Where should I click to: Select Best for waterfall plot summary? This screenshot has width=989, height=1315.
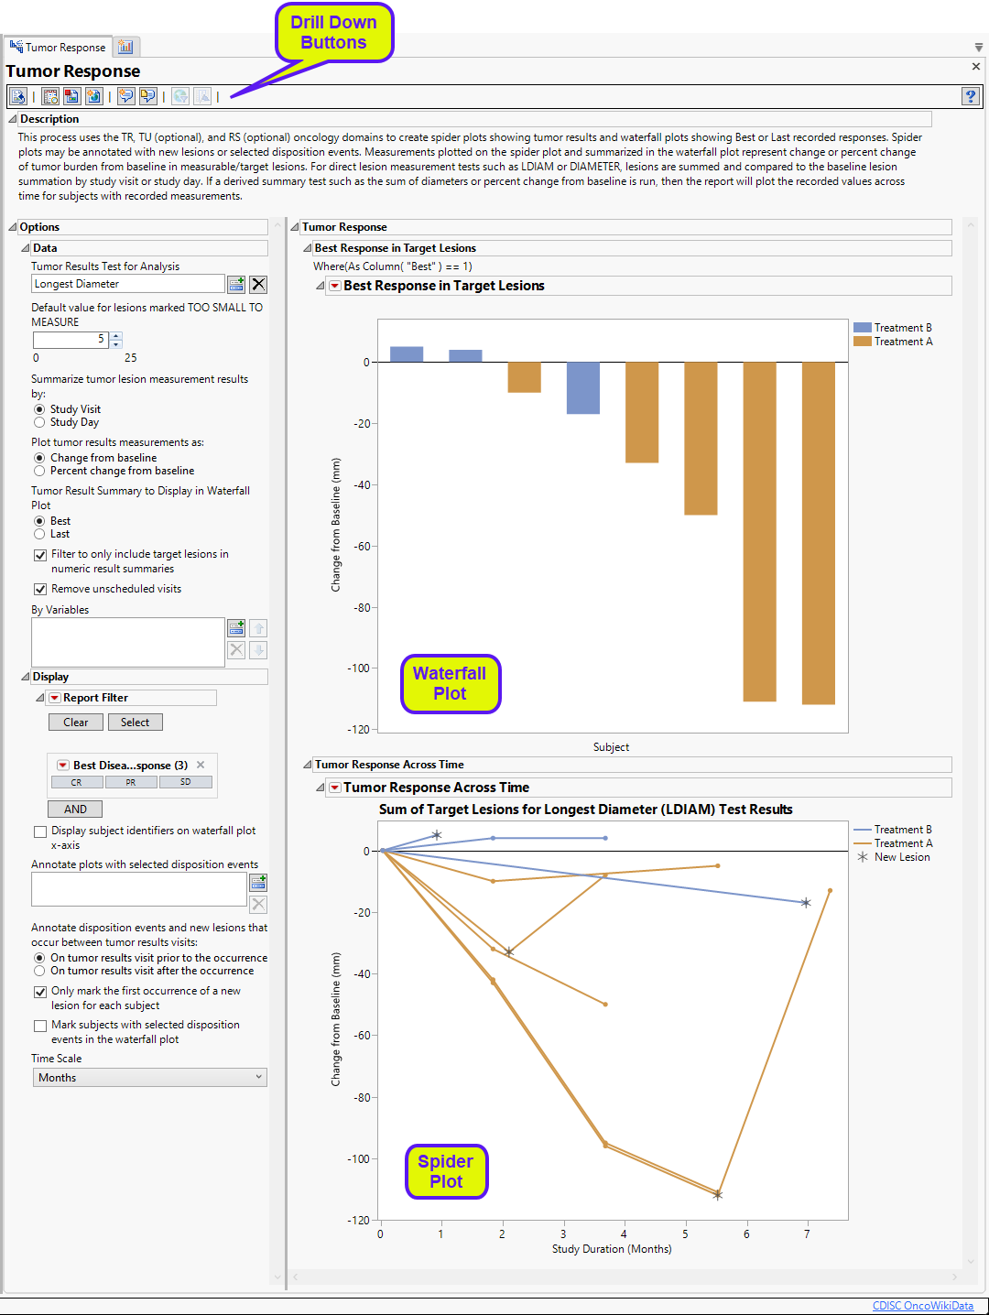[x=39, y=521]
